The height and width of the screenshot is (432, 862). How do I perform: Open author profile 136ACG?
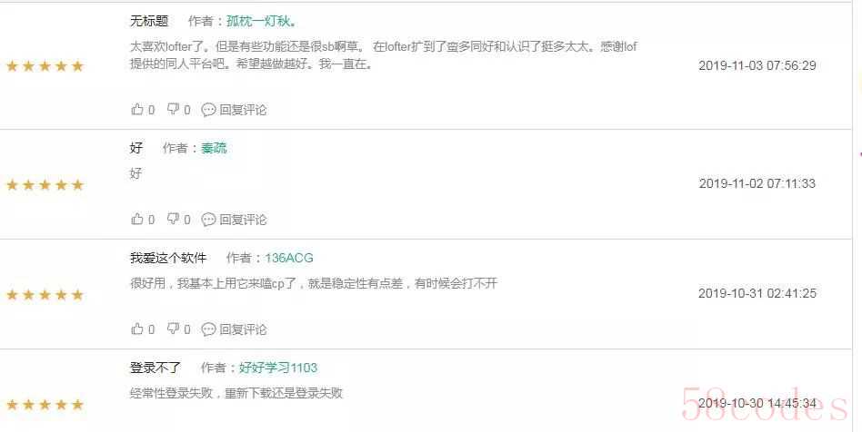[x=288, y=258]
